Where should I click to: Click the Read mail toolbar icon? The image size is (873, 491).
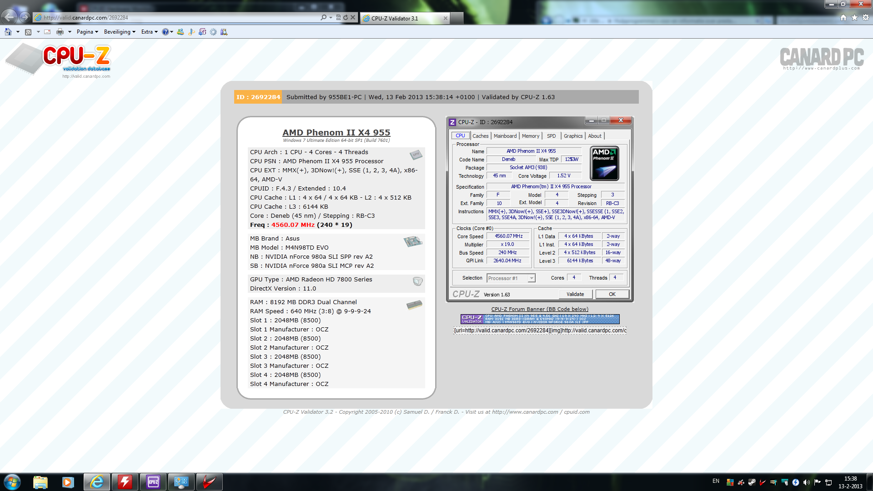[47, 32]
